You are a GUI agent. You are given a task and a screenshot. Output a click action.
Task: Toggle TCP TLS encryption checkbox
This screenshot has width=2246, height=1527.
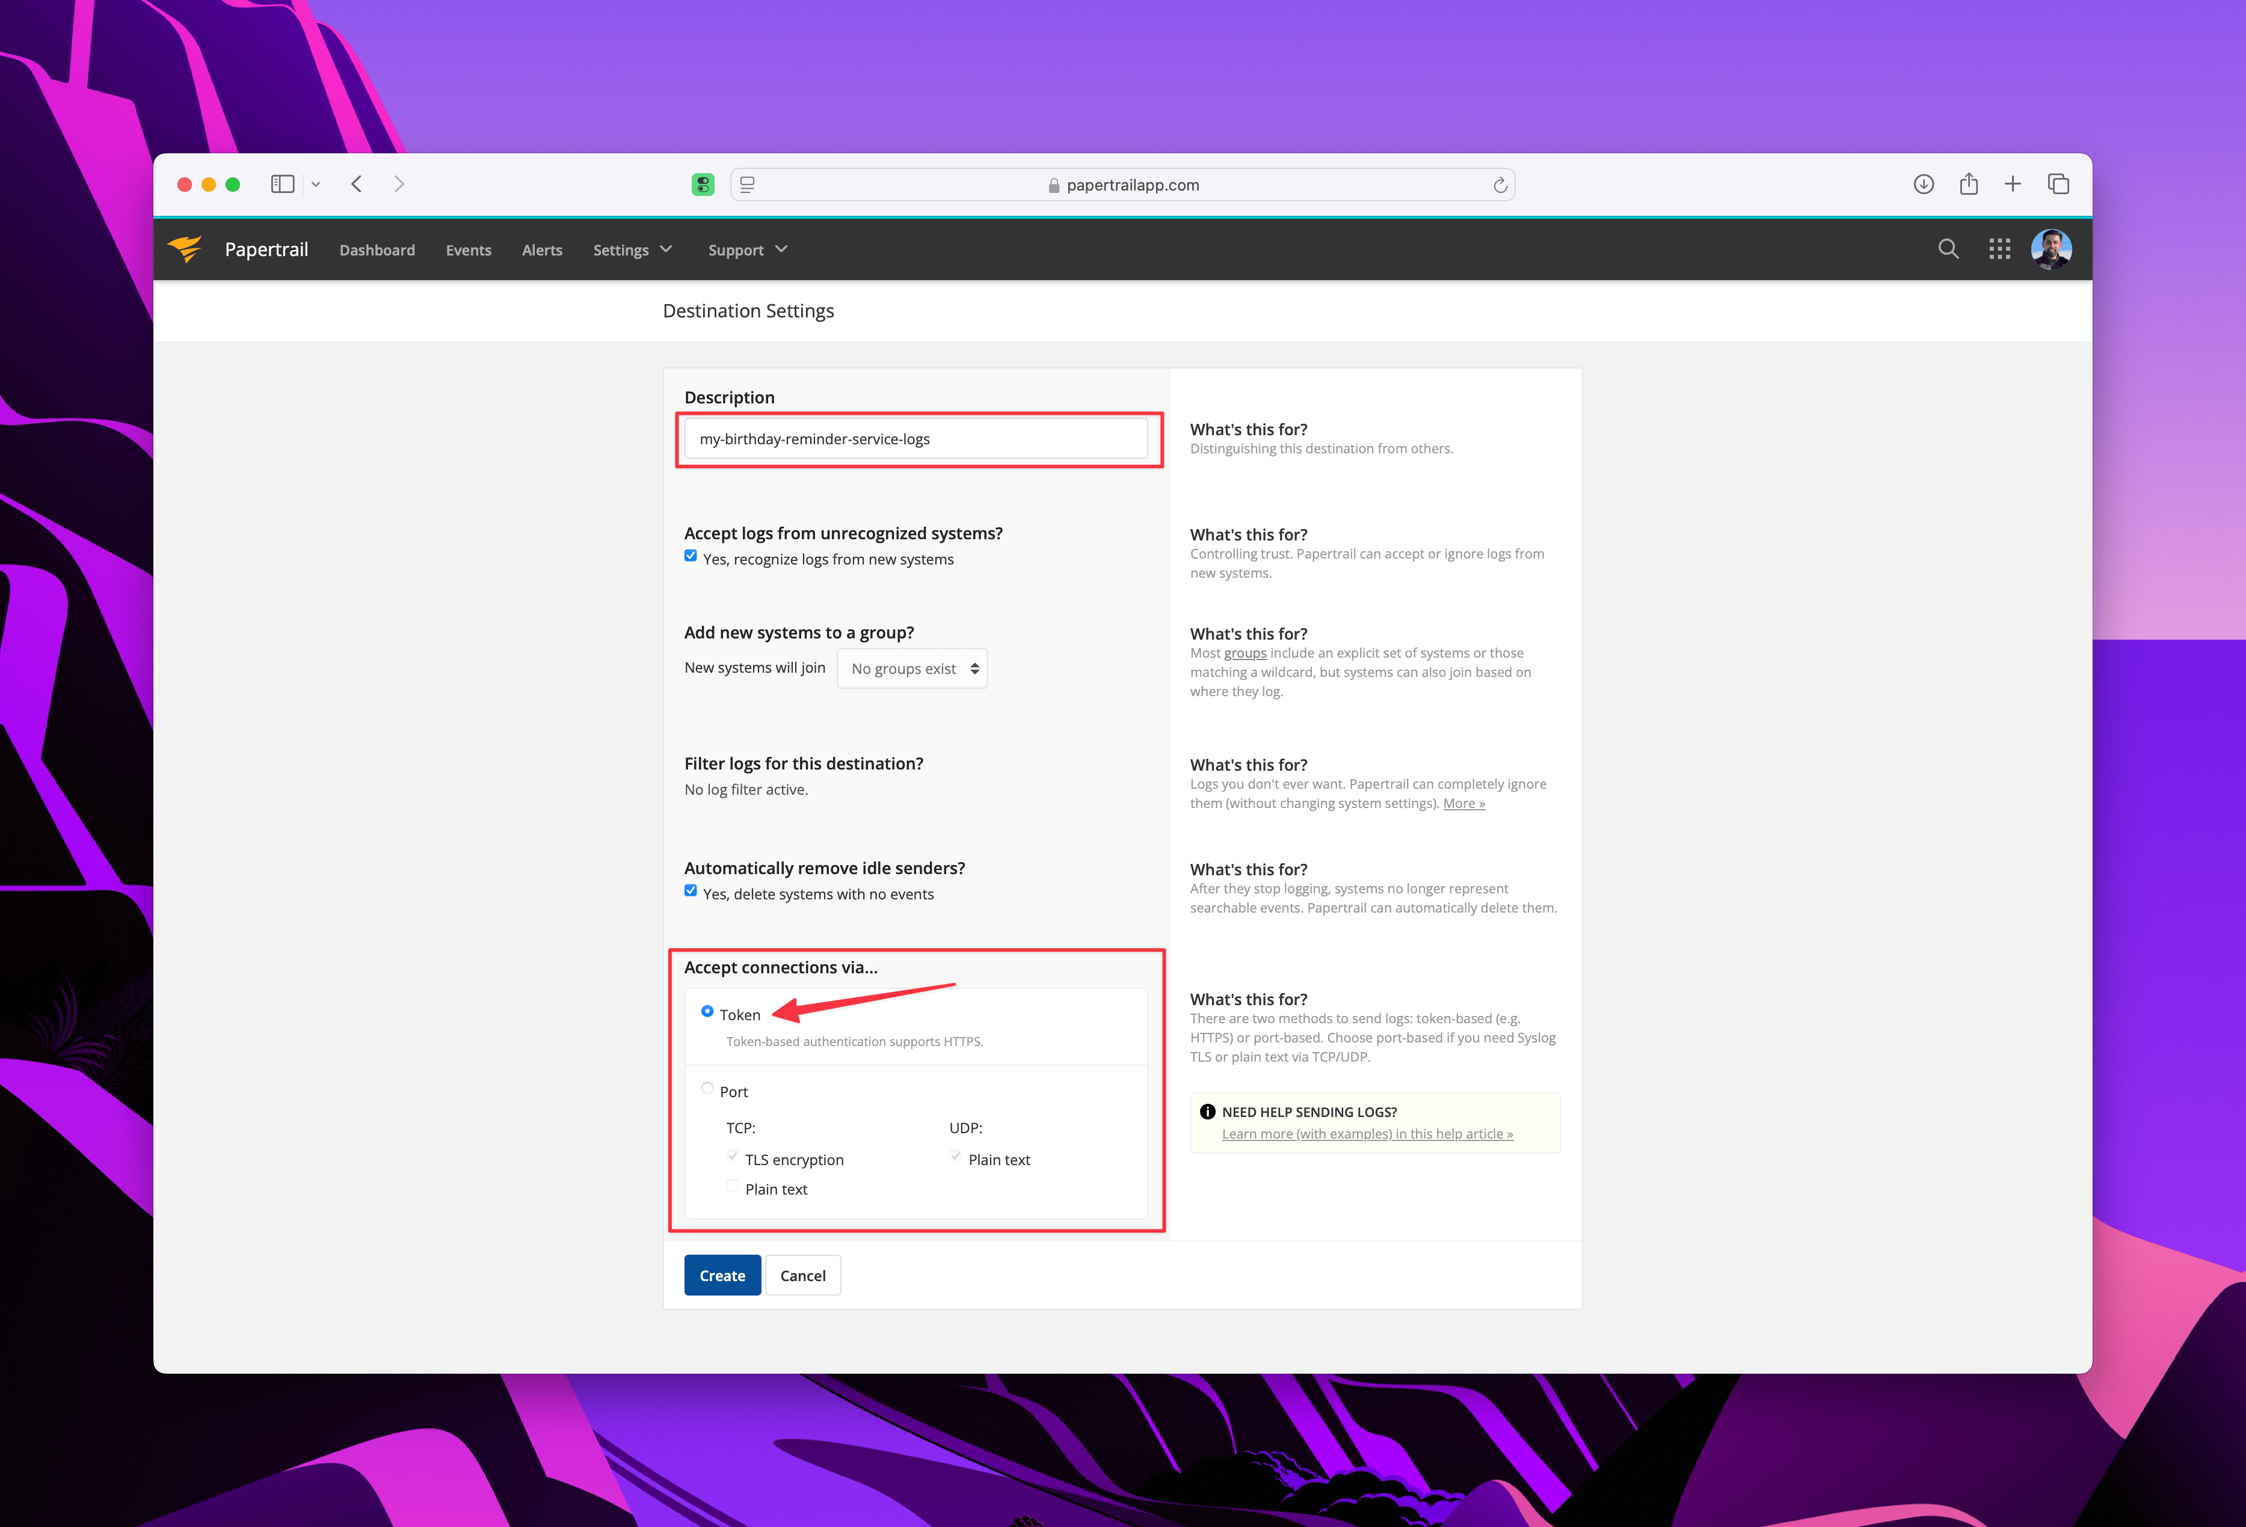[733, 1156]
